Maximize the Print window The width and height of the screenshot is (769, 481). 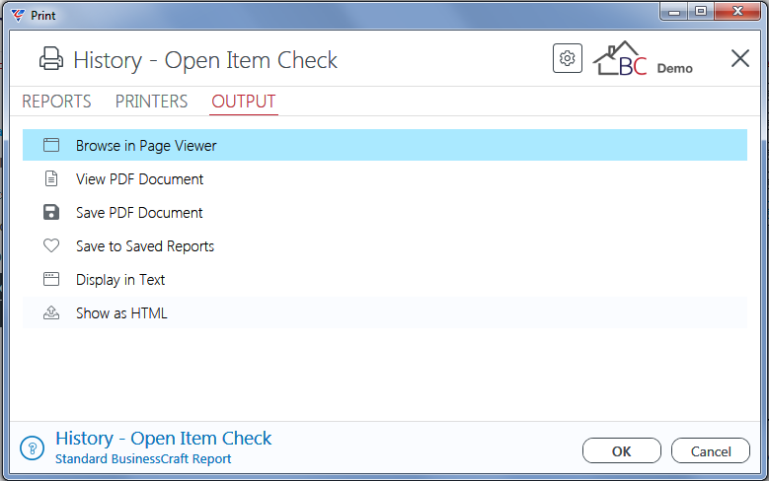coord(701,12)
